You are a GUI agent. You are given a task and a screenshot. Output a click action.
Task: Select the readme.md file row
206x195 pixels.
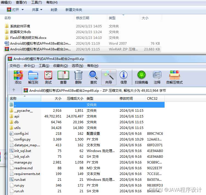87,168
